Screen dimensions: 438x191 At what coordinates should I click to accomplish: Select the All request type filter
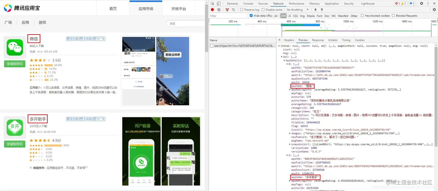(276, 16)
